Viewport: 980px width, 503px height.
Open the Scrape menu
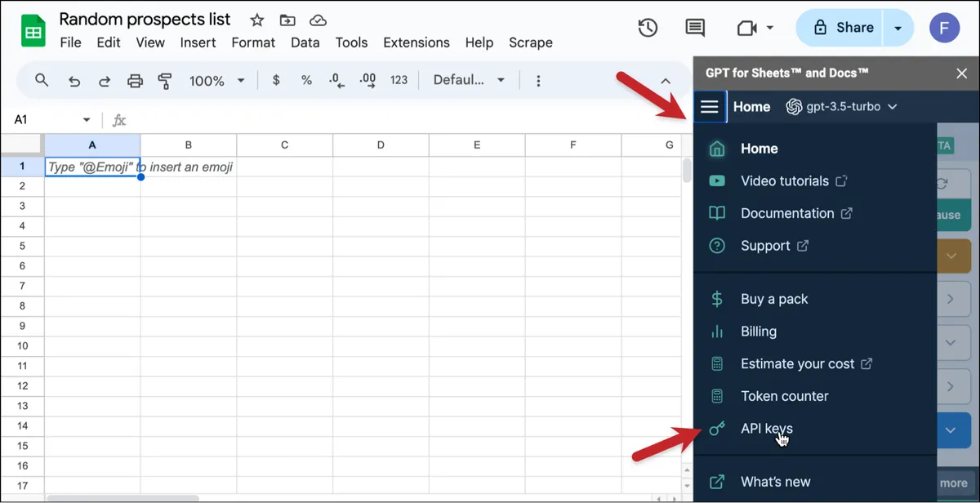tap(530, 42)
